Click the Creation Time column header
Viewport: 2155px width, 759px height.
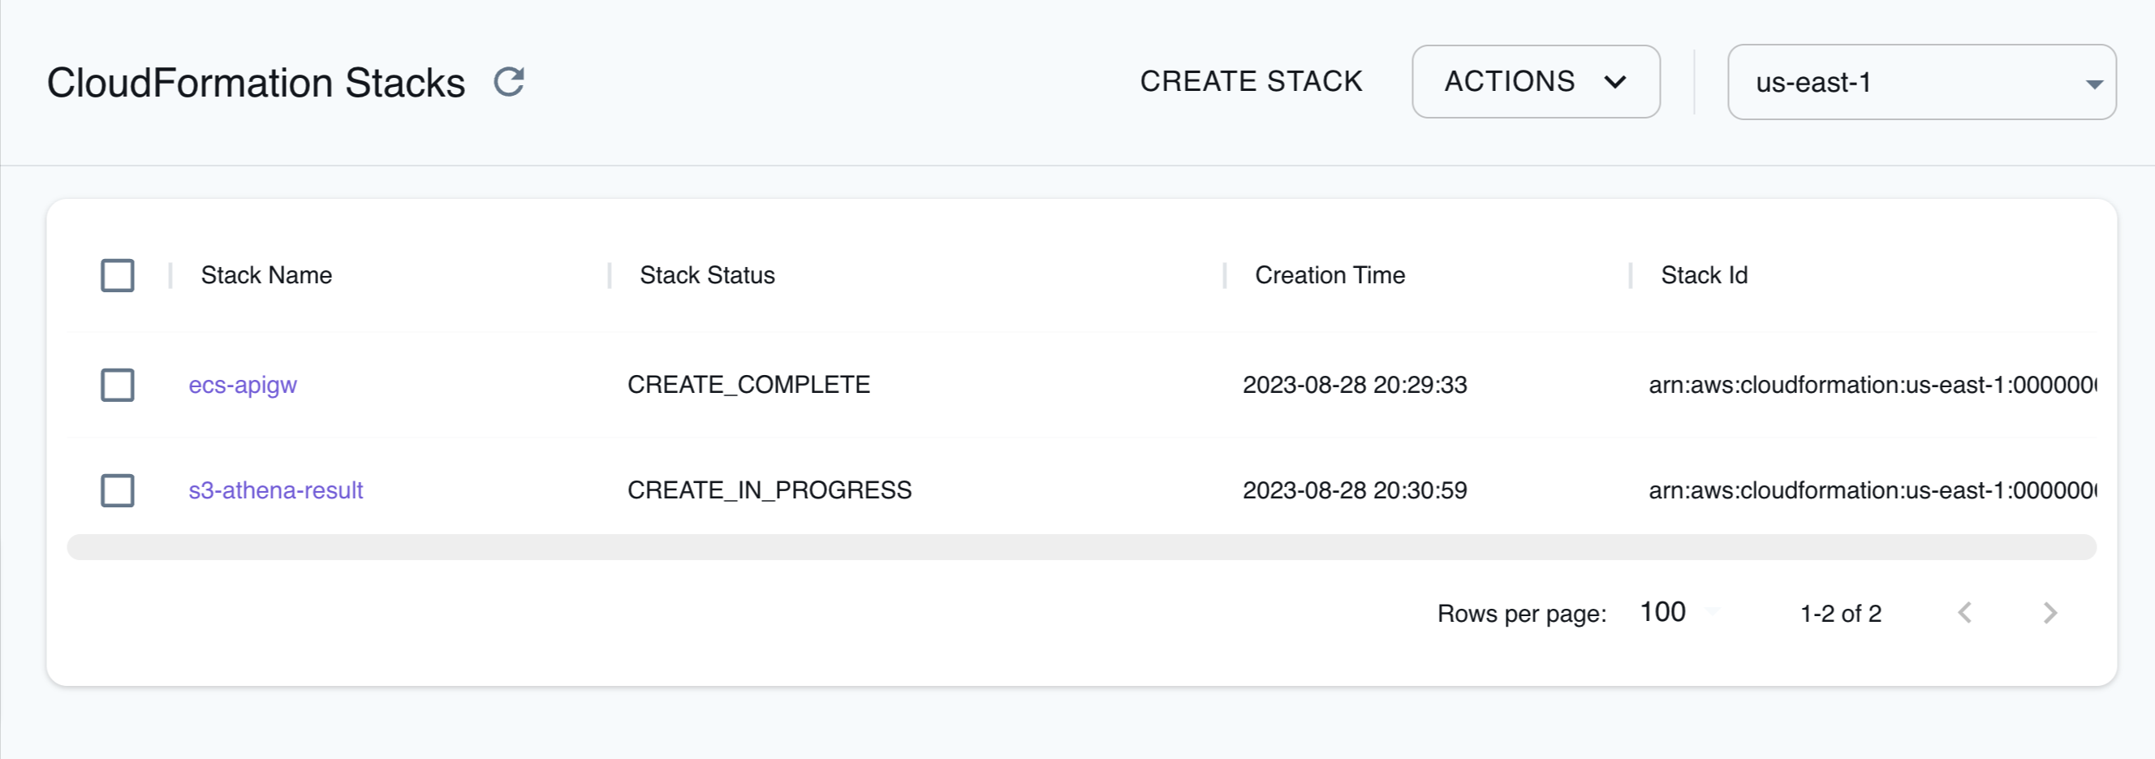click(x=1329, y=274)
